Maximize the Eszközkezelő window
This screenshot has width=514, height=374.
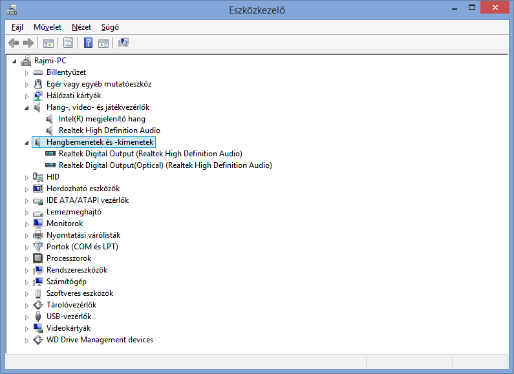[x=472, y=7]
